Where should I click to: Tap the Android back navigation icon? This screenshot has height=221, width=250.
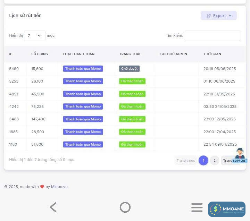click(x=53, y=207)
